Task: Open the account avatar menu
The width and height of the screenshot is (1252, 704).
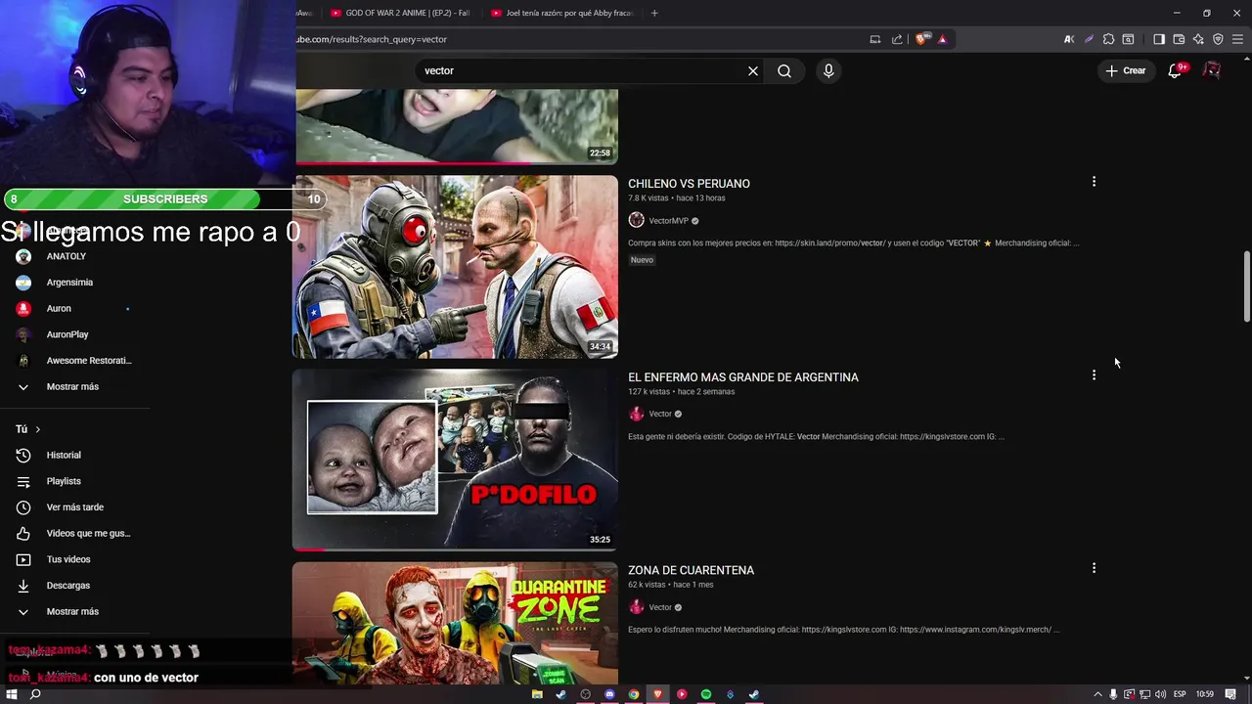Action: [1212, 70]
